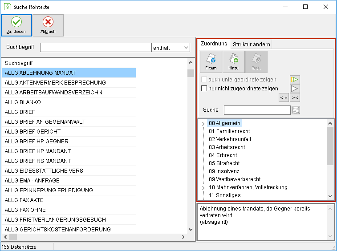Screen dimensions: 337x251
Task: Click the list's vertical scrollbar down arrow
Action: 191,230
